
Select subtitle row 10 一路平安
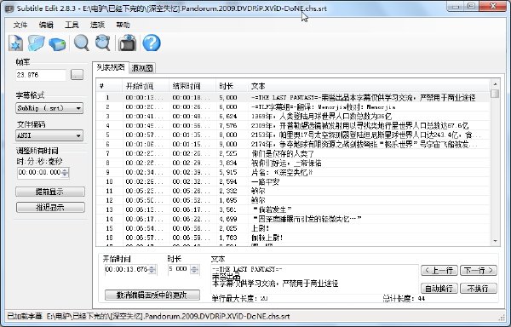click(293, 181)
